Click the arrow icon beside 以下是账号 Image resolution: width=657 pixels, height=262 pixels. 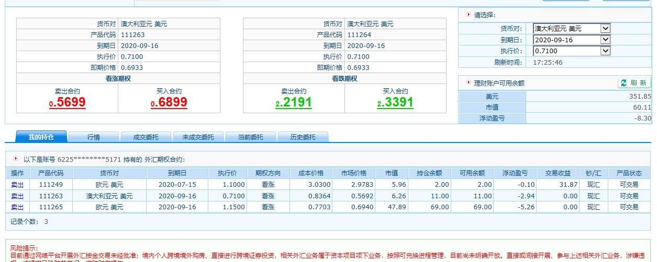(16, 159)
